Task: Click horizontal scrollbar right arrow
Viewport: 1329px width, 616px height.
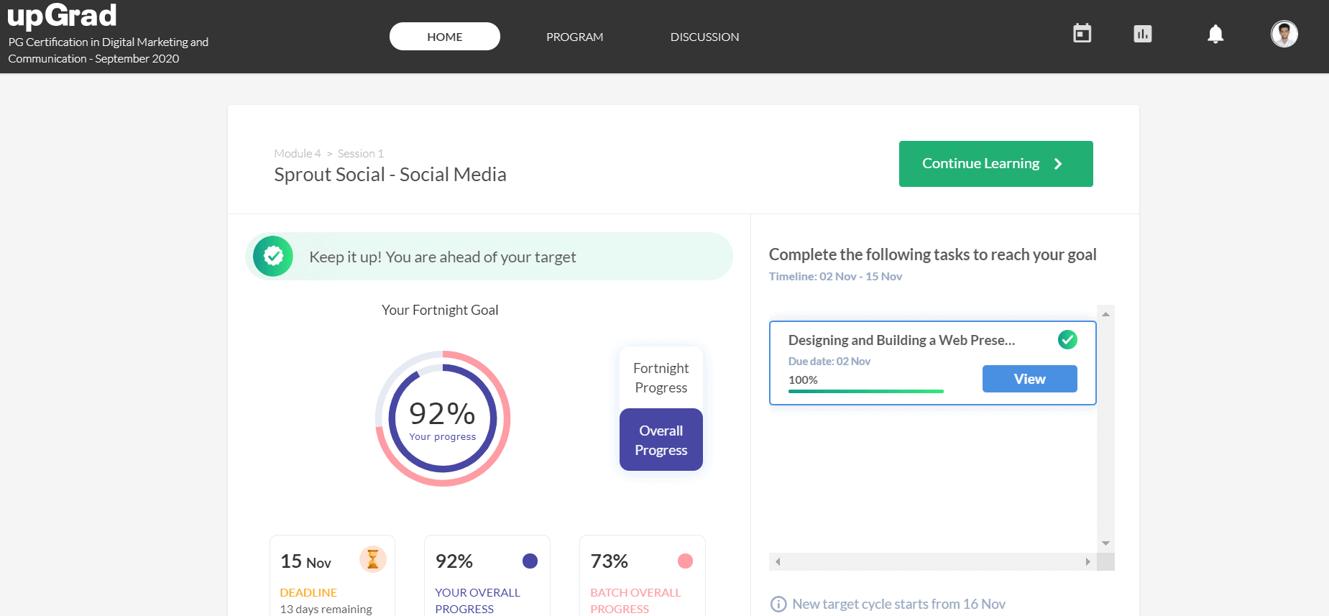Action: tap(1087, 561)
